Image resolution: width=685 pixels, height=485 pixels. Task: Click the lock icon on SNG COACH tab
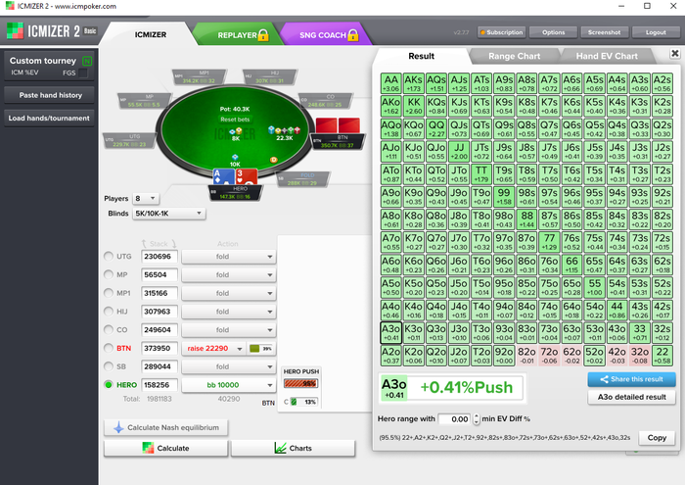(x=353, y=35)
